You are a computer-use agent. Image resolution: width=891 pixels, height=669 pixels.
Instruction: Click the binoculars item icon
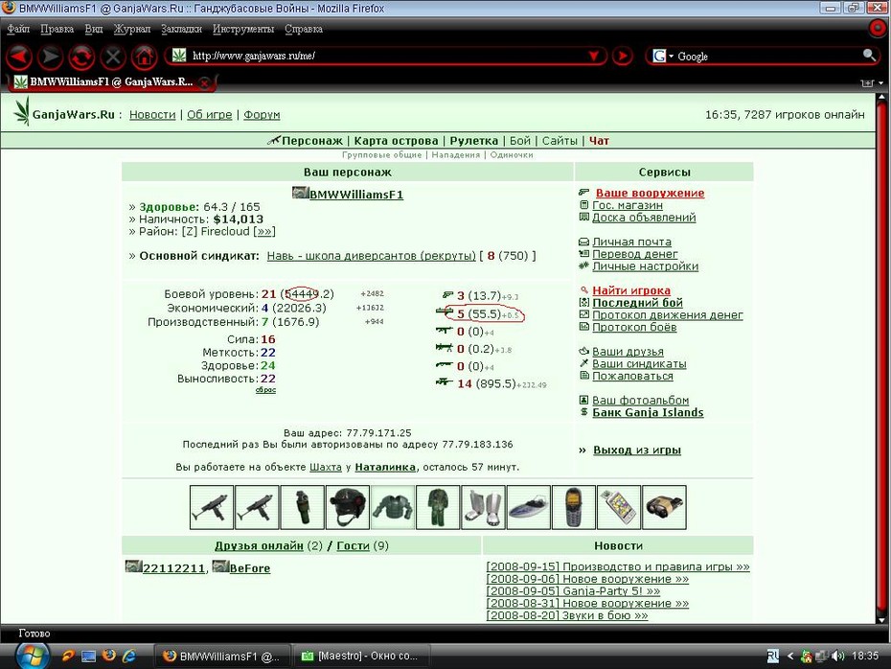pyautogui.click(x=664, y=507)
